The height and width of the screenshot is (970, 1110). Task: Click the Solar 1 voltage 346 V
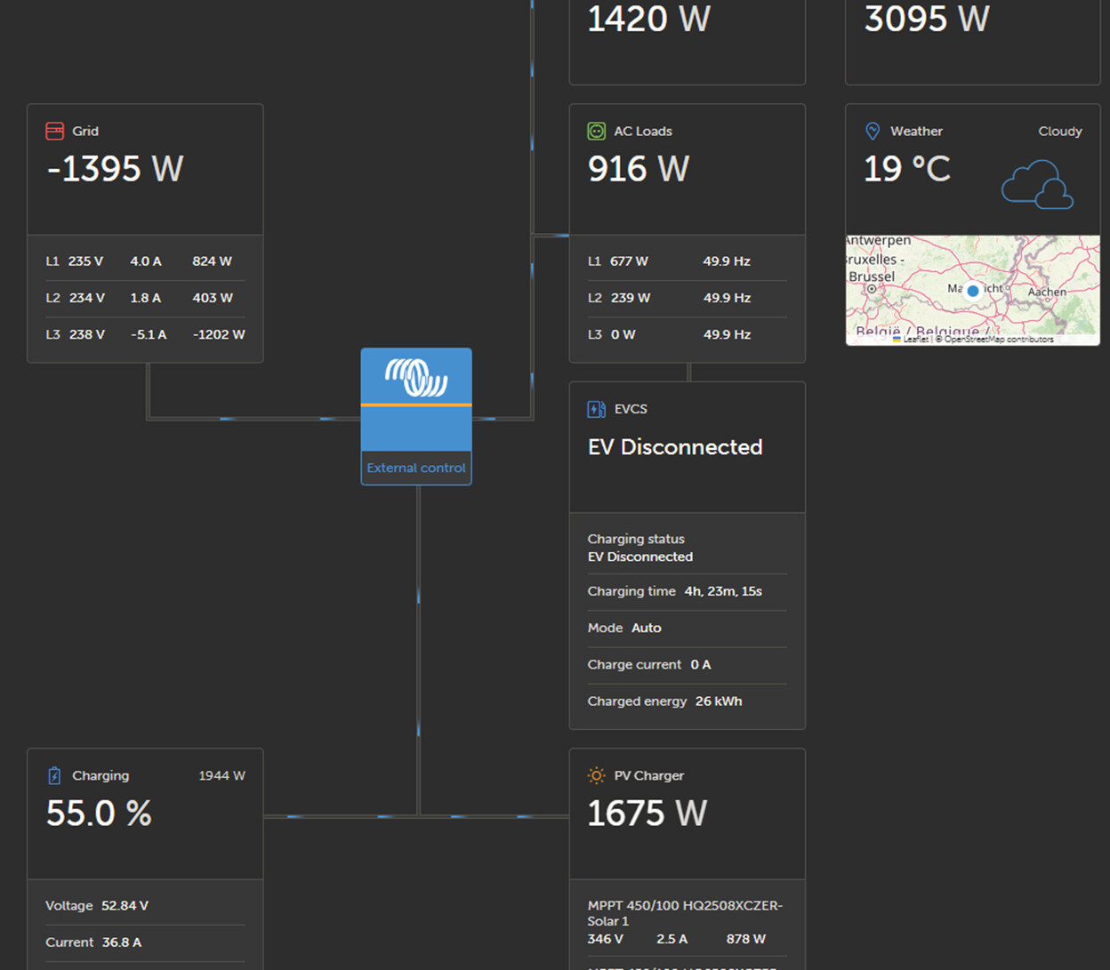606,939
